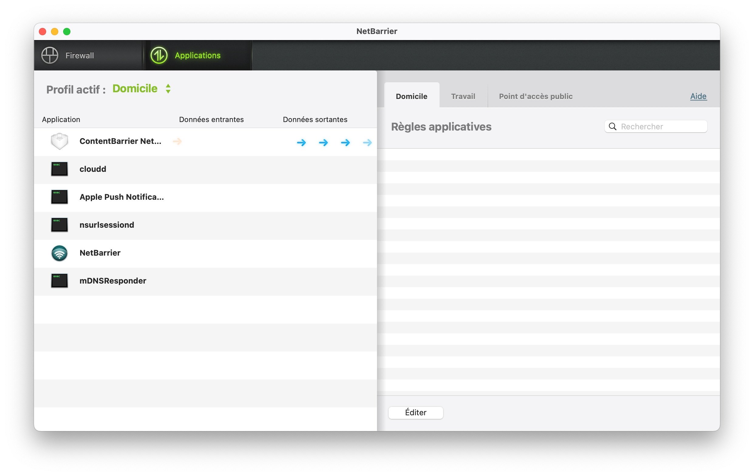Click the cloudd exec icon
This screenshot has width=754, height=476.
[x=59, y=169]
